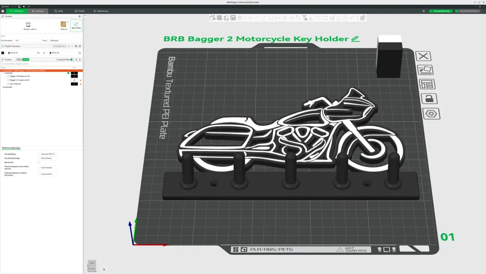Click the save disk icon

pos(19,6)
